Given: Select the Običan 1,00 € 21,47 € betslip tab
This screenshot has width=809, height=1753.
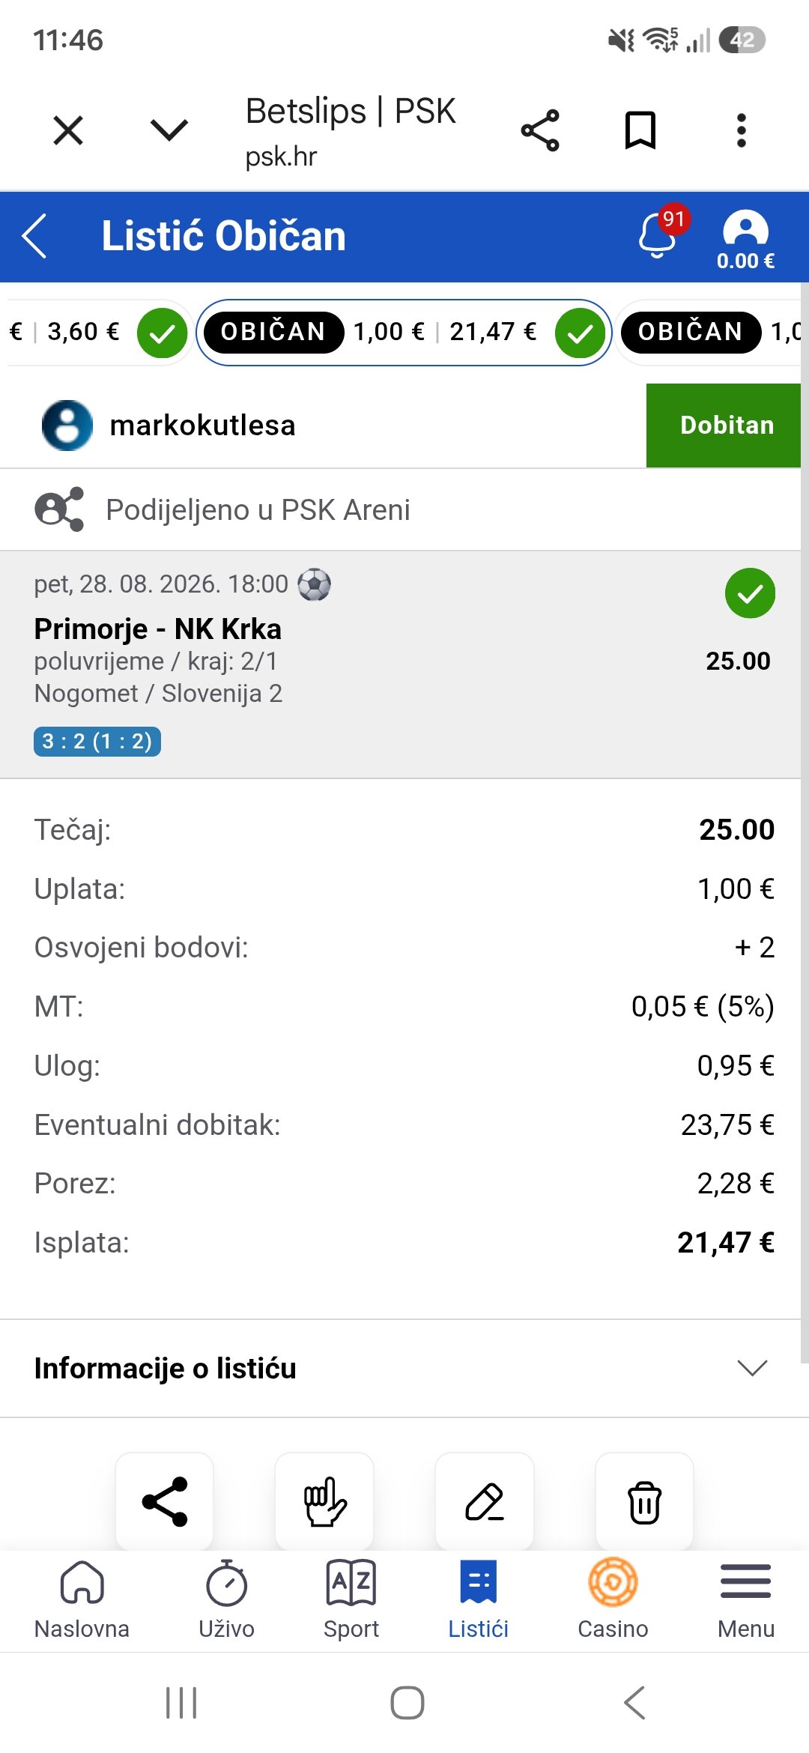Looking at the screenshot, I should point(404,332).
